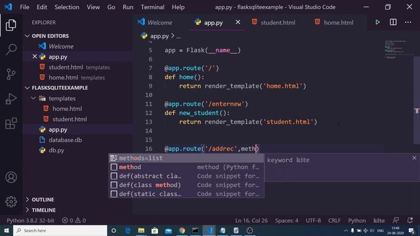The image size is (420, 236).
Task: Click the kite status bar item
Action: pos(379,220)
